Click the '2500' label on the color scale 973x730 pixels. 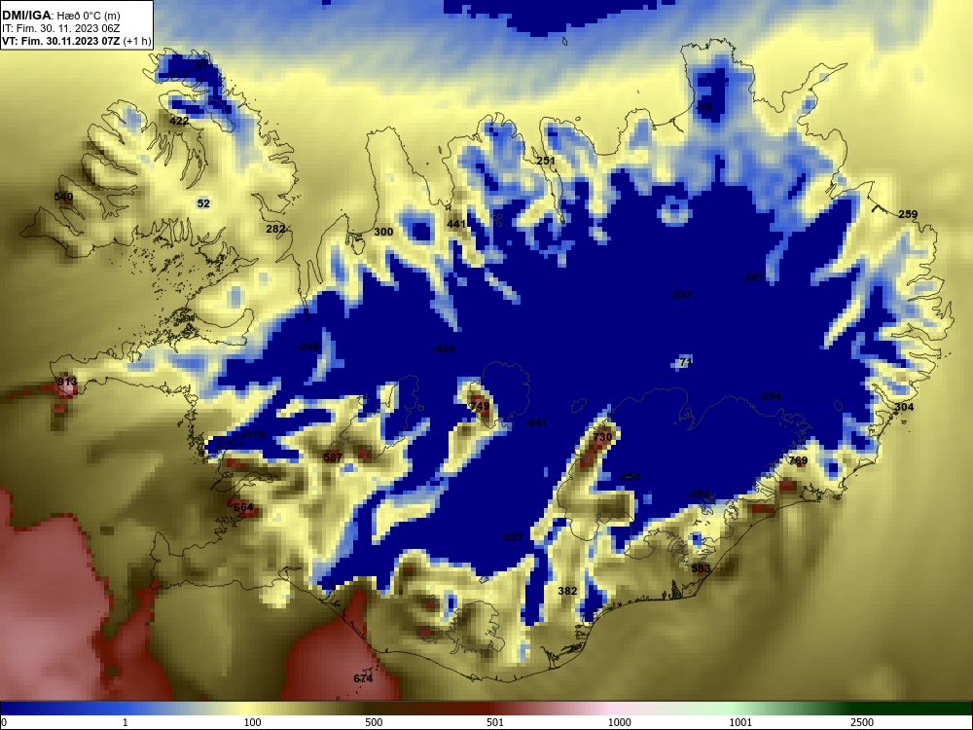(862, 722)
